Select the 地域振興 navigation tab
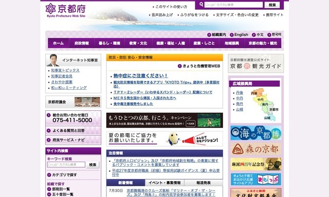Image resolution: width=329 pixels, height=197 pixels. click(x=232, y=43)
